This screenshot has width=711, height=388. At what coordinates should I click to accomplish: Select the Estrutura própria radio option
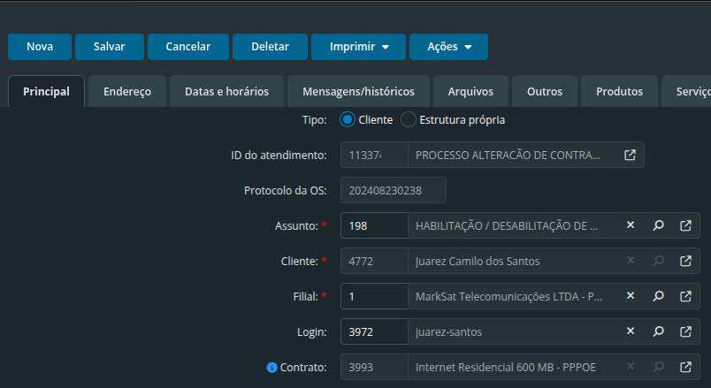pyautogui.click(x=409, y=119)
